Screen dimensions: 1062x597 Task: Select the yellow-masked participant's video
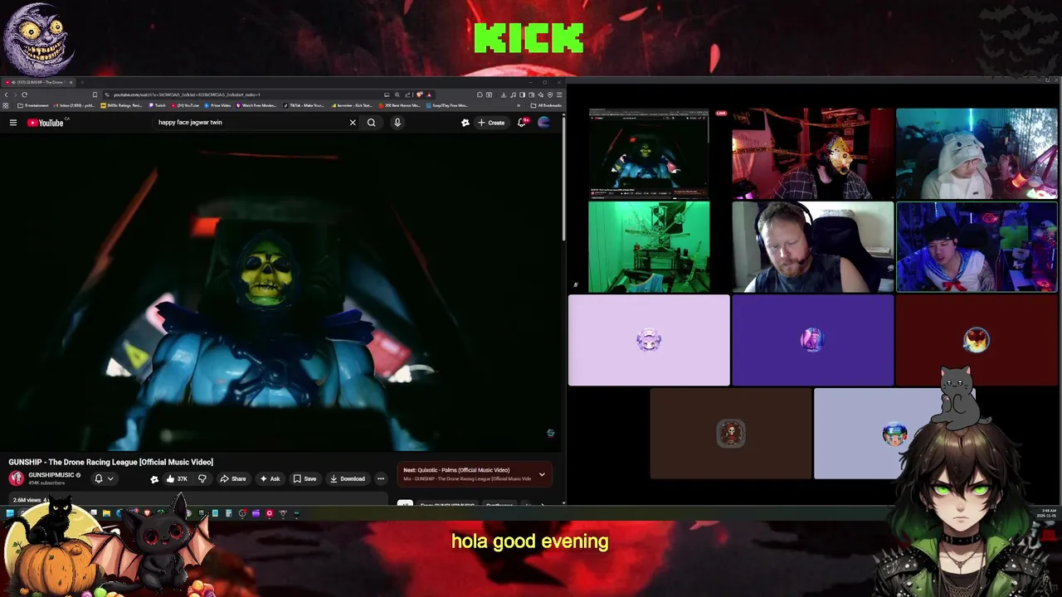coord(812,153)
